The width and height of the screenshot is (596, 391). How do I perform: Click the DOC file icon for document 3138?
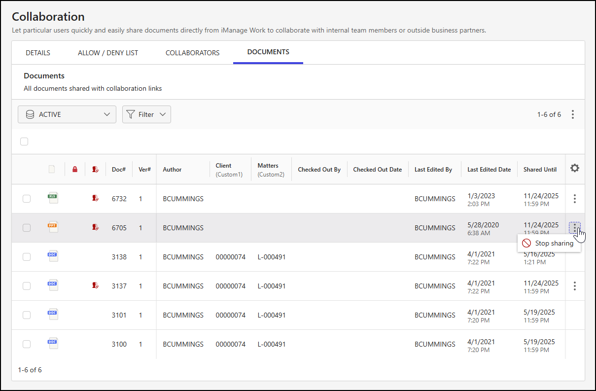[53, 255]
